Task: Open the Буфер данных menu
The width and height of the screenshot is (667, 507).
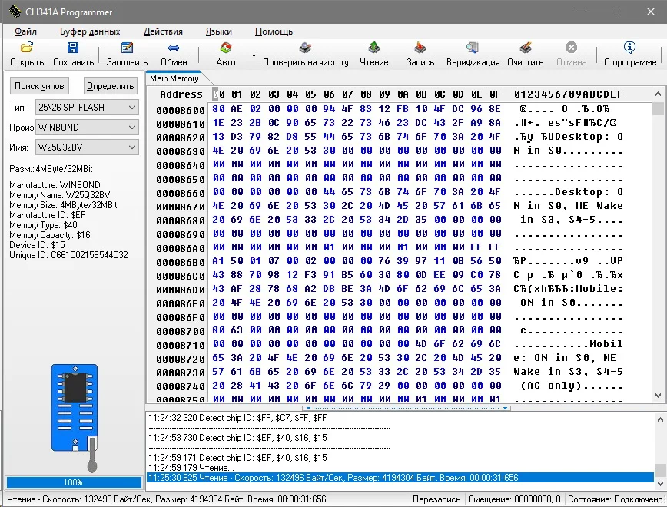Action: 90,31
